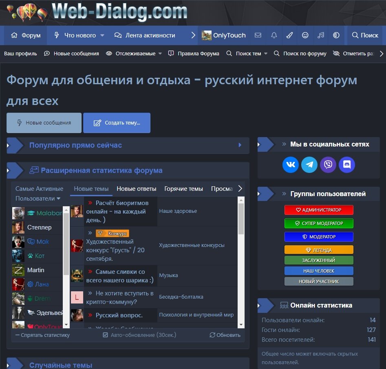Image resolution: width=386 pixels, height=369 pixels.
Task: Open the Форум menu item
Action: click(x=26, y=35)
